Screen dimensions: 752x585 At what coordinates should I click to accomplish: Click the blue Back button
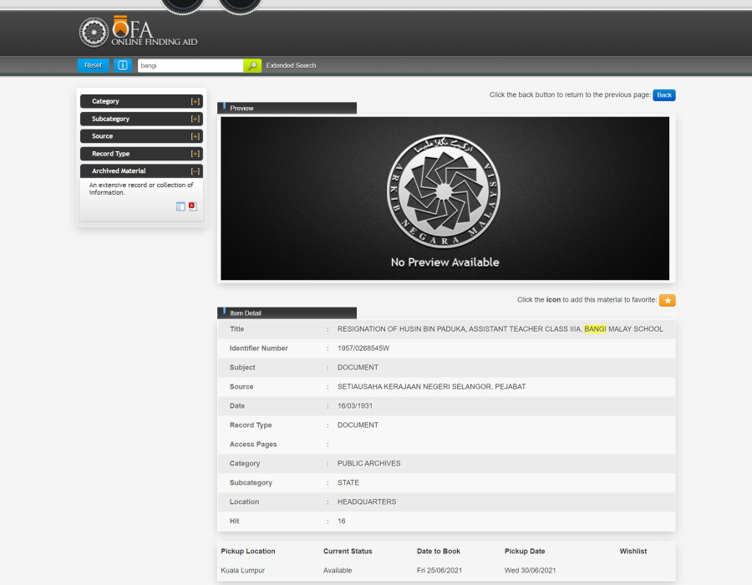pyautogui.click(x=663, y=95)
